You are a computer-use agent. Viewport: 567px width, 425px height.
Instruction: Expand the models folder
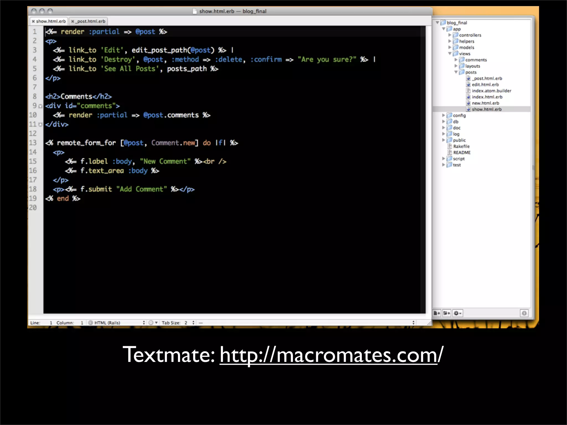coord(450,47)
